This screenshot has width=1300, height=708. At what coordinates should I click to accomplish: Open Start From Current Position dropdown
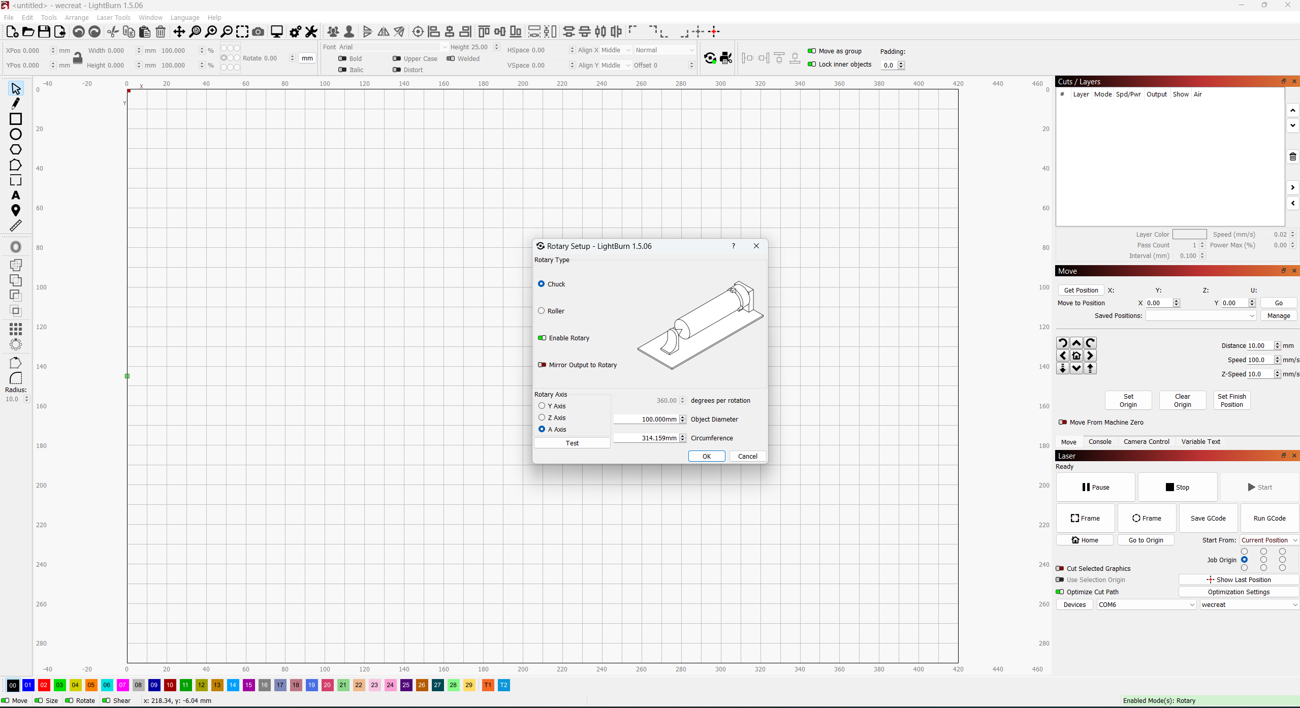tap(1269, 540)
